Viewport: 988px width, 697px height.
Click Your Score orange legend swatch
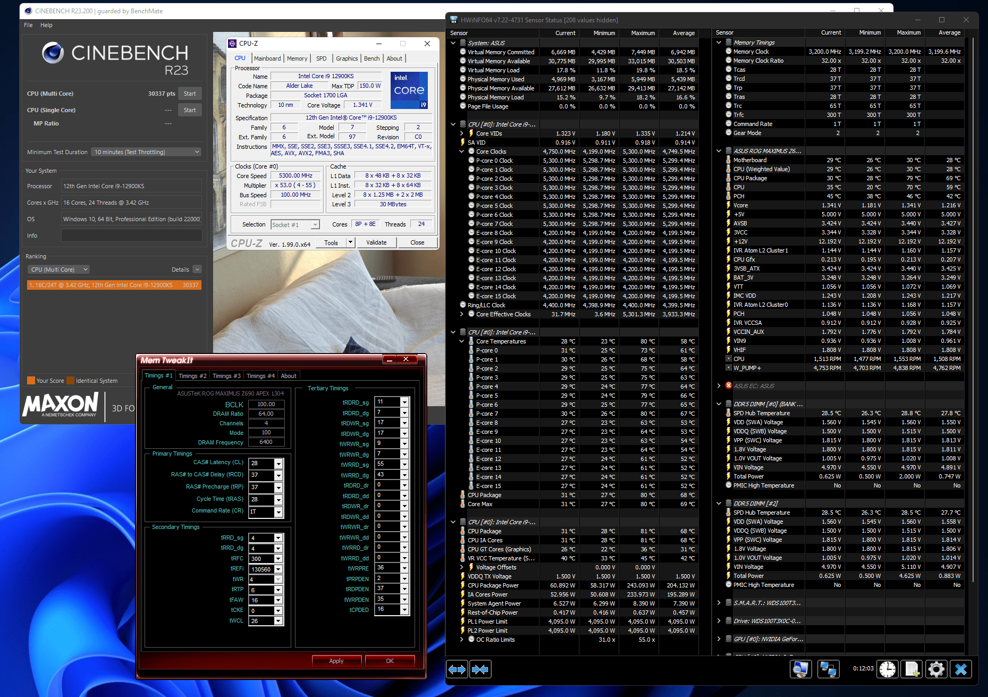pyautogui.click(x=31, y=381)
